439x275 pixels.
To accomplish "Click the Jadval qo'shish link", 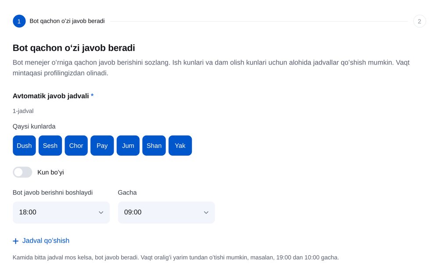I will click(x=41, y=241).
